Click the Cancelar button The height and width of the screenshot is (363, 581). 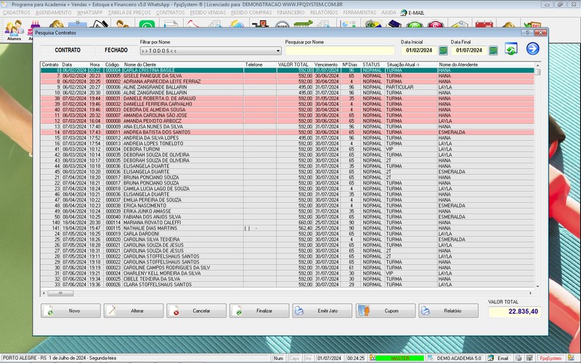point(196,311)
